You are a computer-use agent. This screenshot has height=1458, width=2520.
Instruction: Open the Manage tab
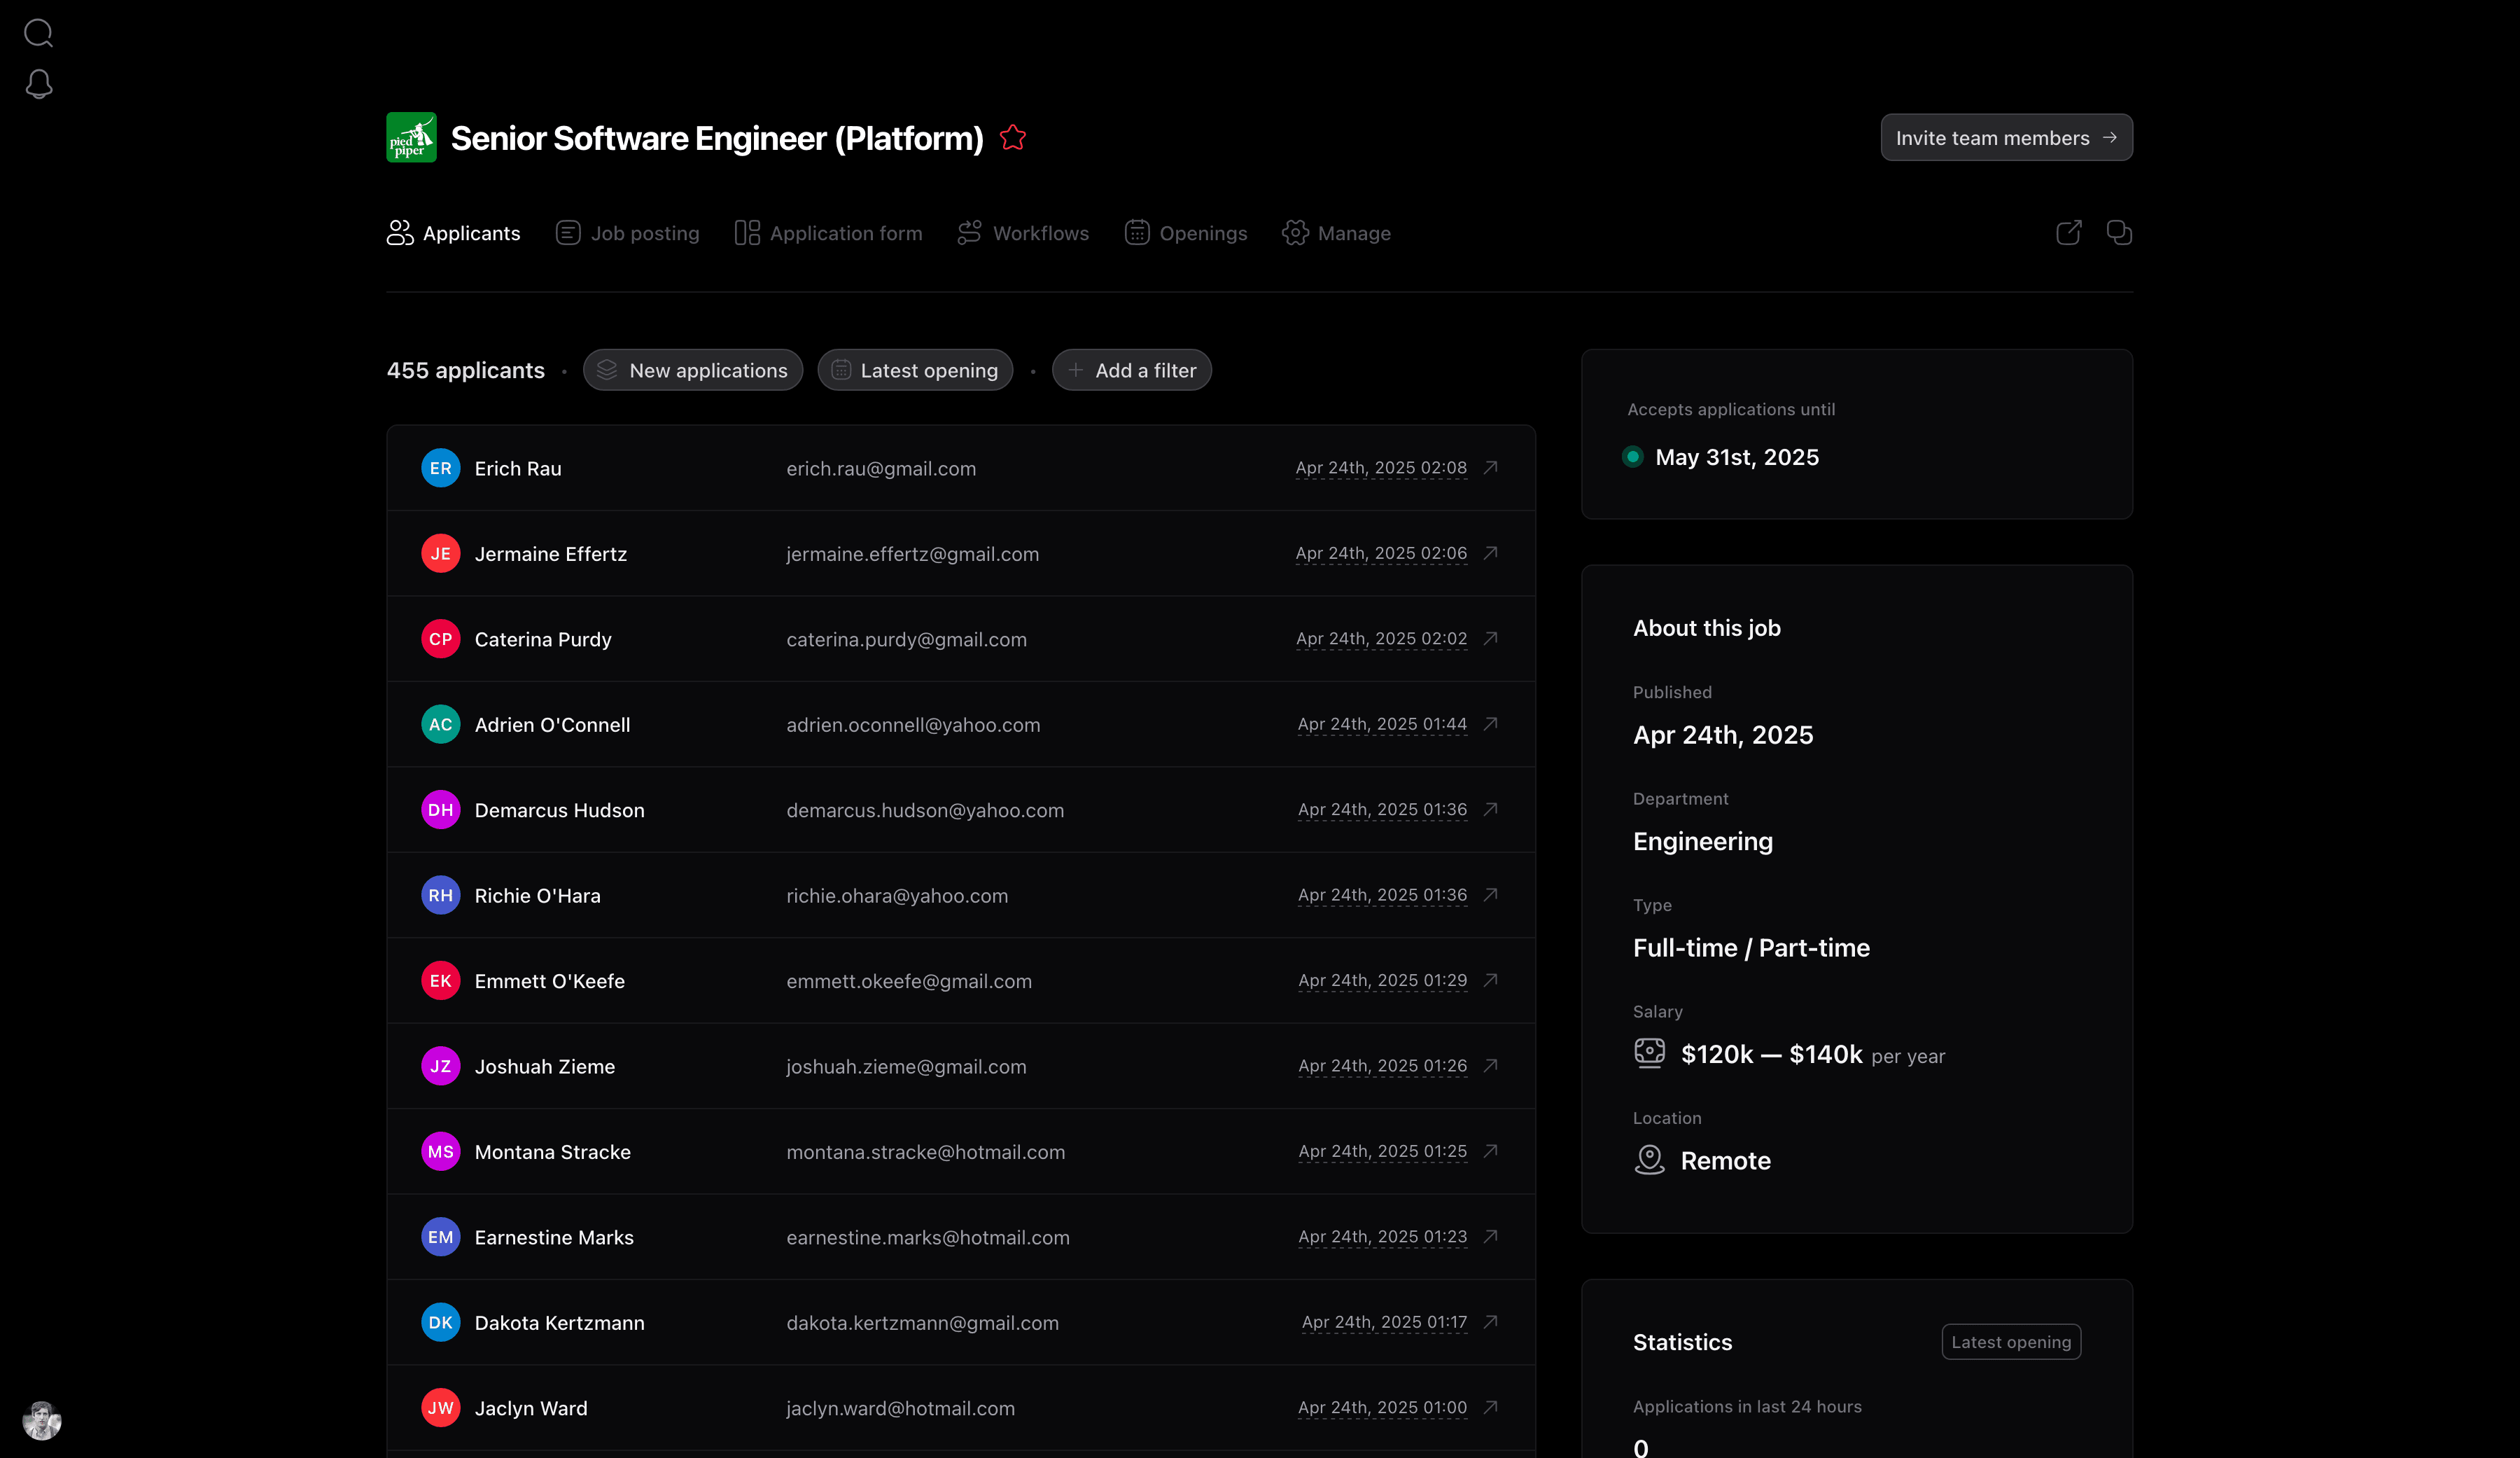click(x=1336, y=233)
